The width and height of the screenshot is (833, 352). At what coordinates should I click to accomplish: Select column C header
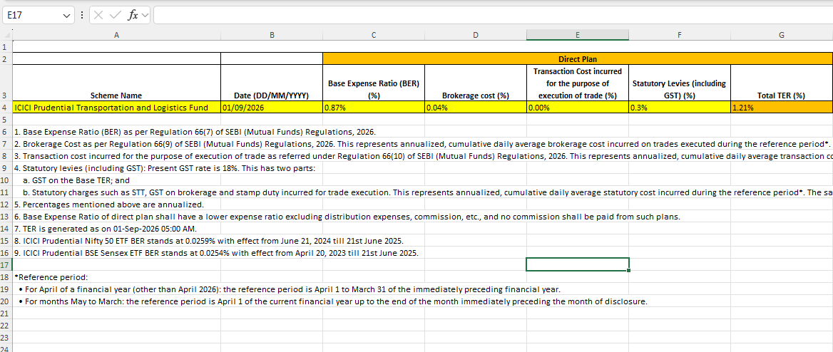[x=374, y=35]
